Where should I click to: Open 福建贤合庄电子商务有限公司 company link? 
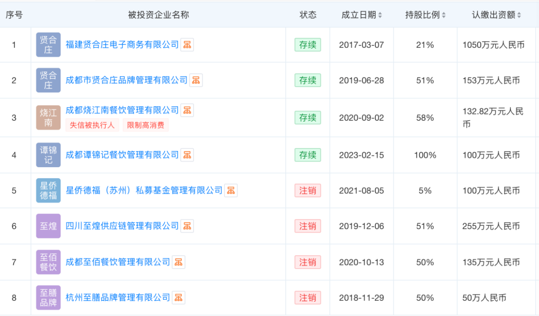(x=122, y=44)
